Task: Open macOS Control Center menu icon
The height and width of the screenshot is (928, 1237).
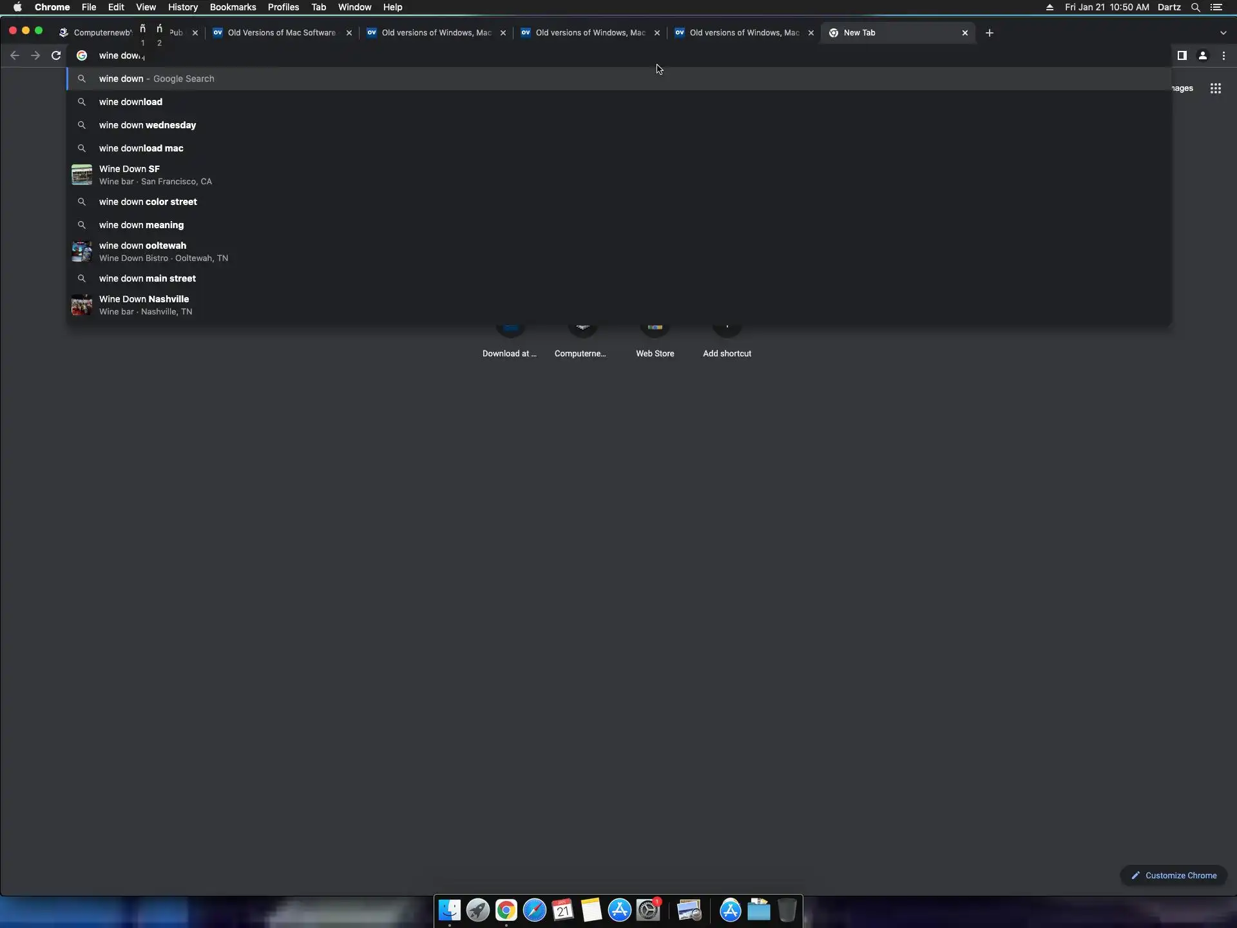Action: point(1216,7)
